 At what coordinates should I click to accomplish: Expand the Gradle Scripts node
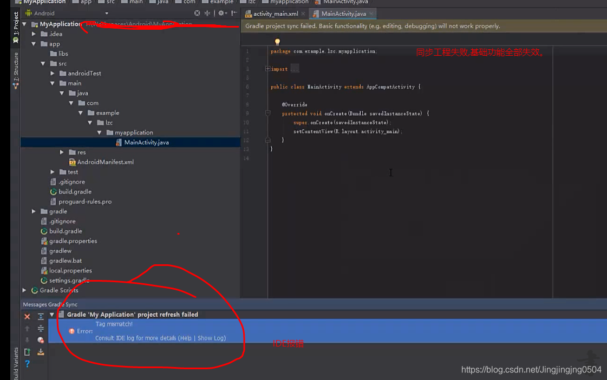point(24,290)
